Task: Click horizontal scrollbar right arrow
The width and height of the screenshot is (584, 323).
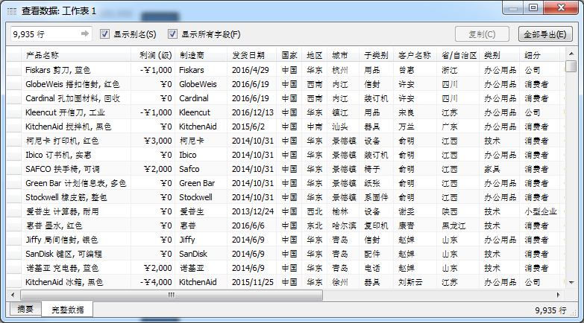Action: (x=559, y=295)
